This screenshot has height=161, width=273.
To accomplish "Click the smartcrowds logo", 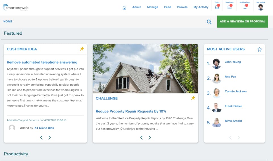I will click(x=15, y=7).
